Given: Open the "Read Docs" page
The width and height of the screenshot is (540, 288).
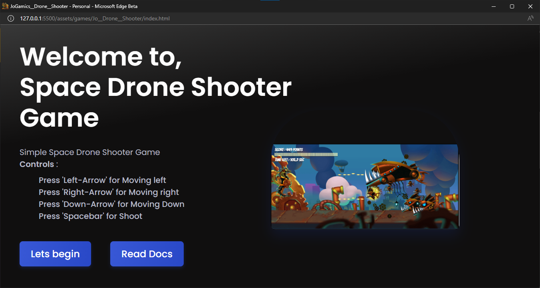Looking at the screenshot, I should pos(147,254).
